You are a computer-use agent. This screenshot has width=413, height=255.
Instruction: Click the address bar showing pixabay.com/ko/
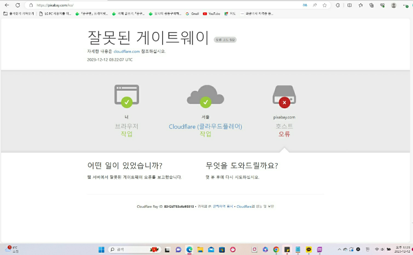click(x=161, y=5)
